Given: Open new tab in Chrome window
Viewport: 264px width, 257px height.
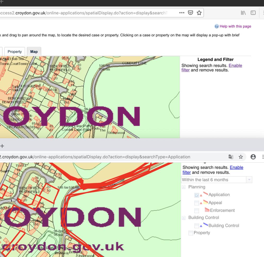Looking at the screenshot, I should (x=2, y=146).
